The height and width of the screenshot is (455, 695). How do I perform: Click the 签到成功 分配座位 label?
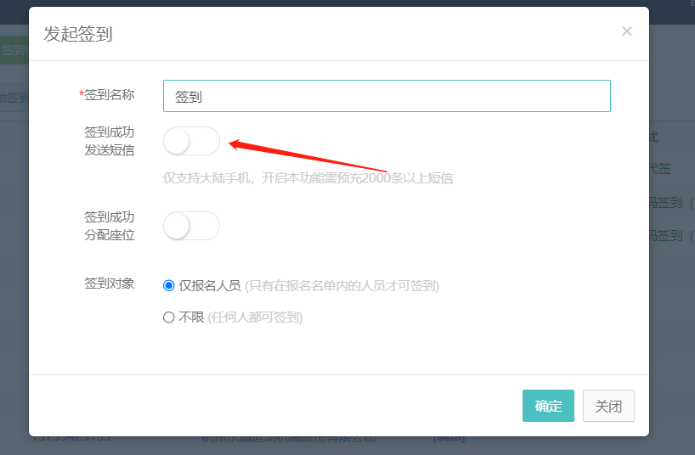tap(109, 226)
